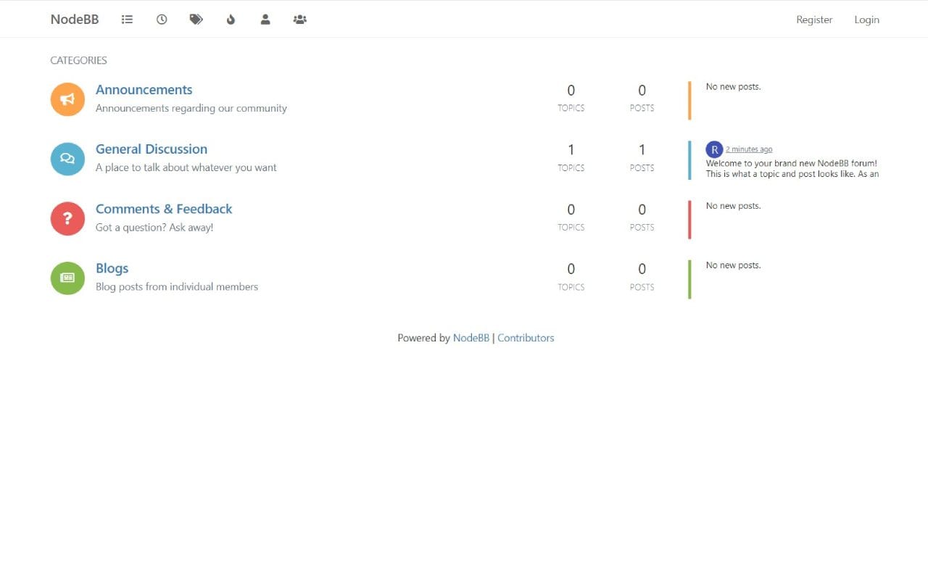Open Groups using the people icon
Image resolution: width=928 pixels, height=580 pixels.
click(x=299, y=20)
